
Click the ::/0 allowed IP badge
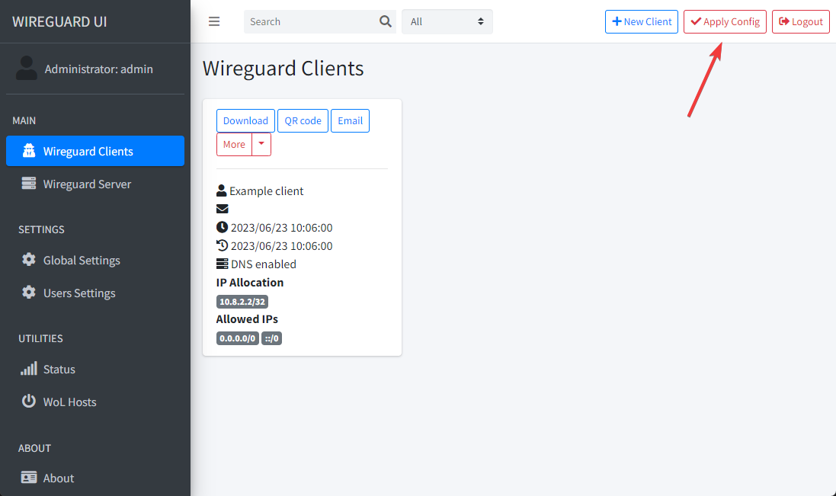pos(271,338)
